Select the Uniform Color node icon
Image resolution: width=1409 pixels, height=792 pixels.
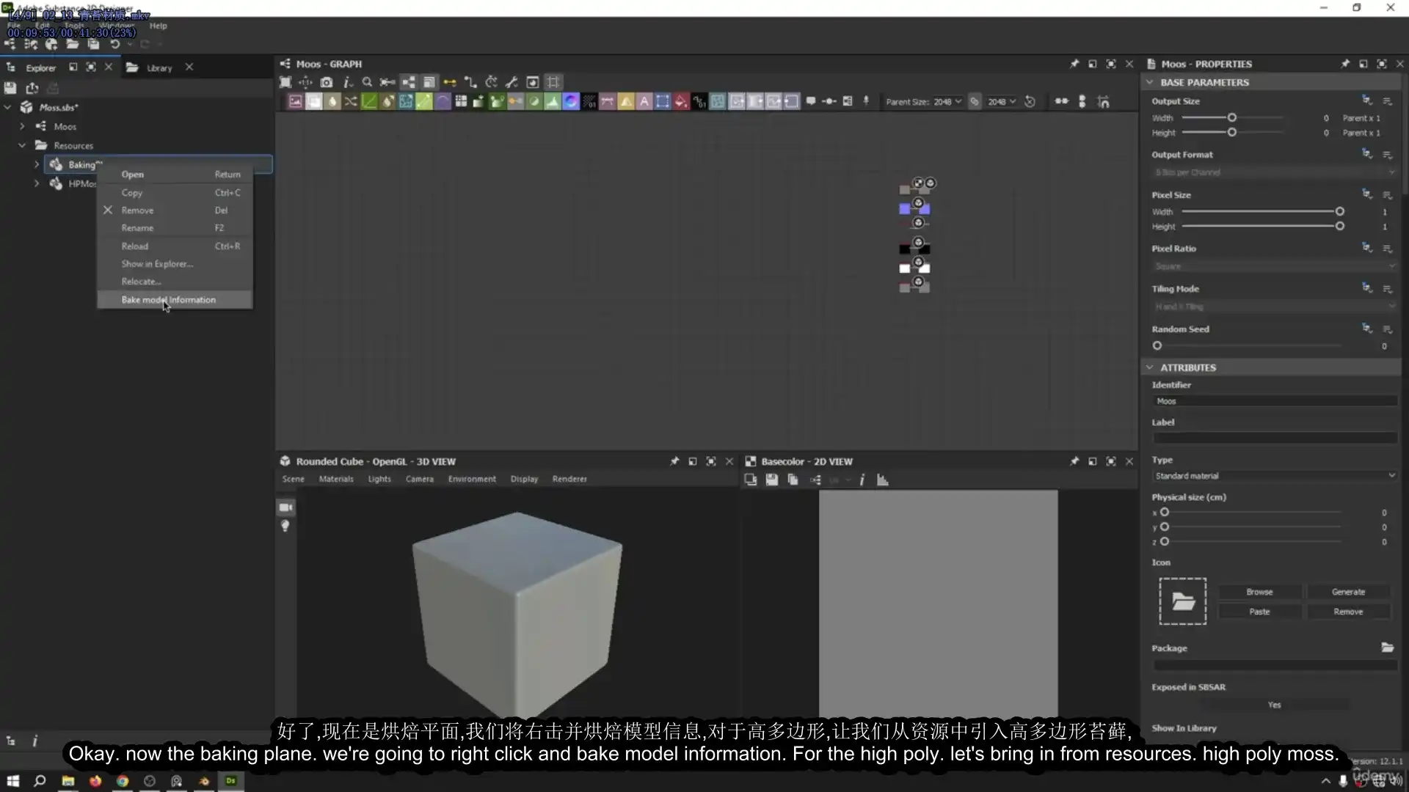314,101
